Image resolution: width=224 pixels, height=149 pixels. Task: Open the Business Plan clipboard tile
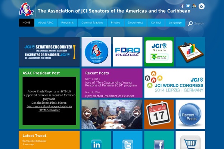click(x=190, y=52)
